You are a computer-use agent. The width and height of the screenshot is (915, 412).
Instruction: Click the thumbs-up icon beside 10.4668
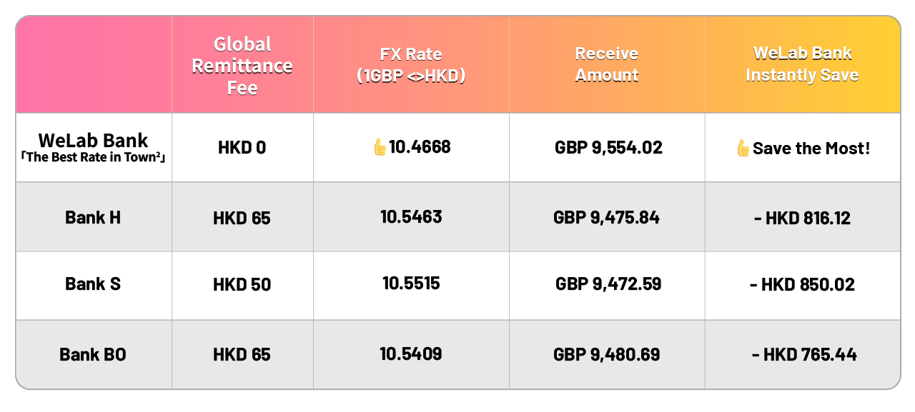coord(380,148)
